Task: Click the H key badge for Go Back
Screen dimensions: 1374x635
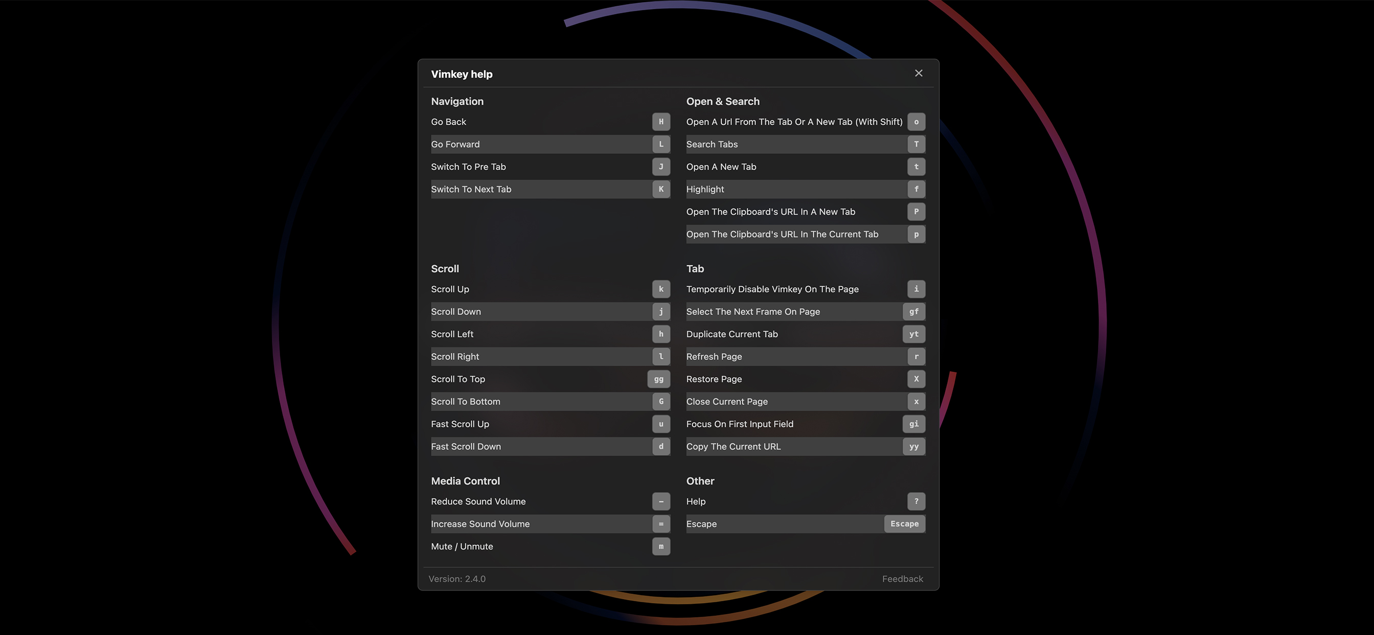Action: click(x=661, y=122)
